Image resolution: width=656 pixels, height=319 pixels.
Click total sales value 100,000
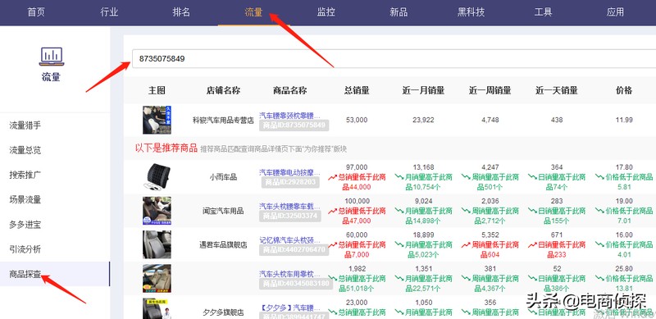[x=357, y=202]
